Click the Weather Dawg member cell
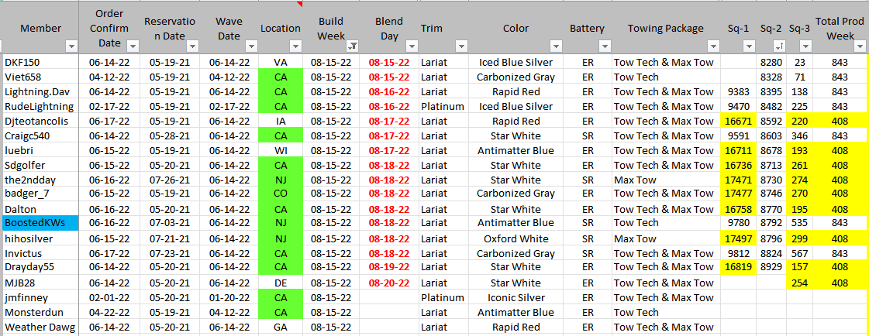 coord(39,327)
